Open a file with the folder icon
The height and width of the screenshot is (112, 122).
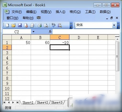14,25
